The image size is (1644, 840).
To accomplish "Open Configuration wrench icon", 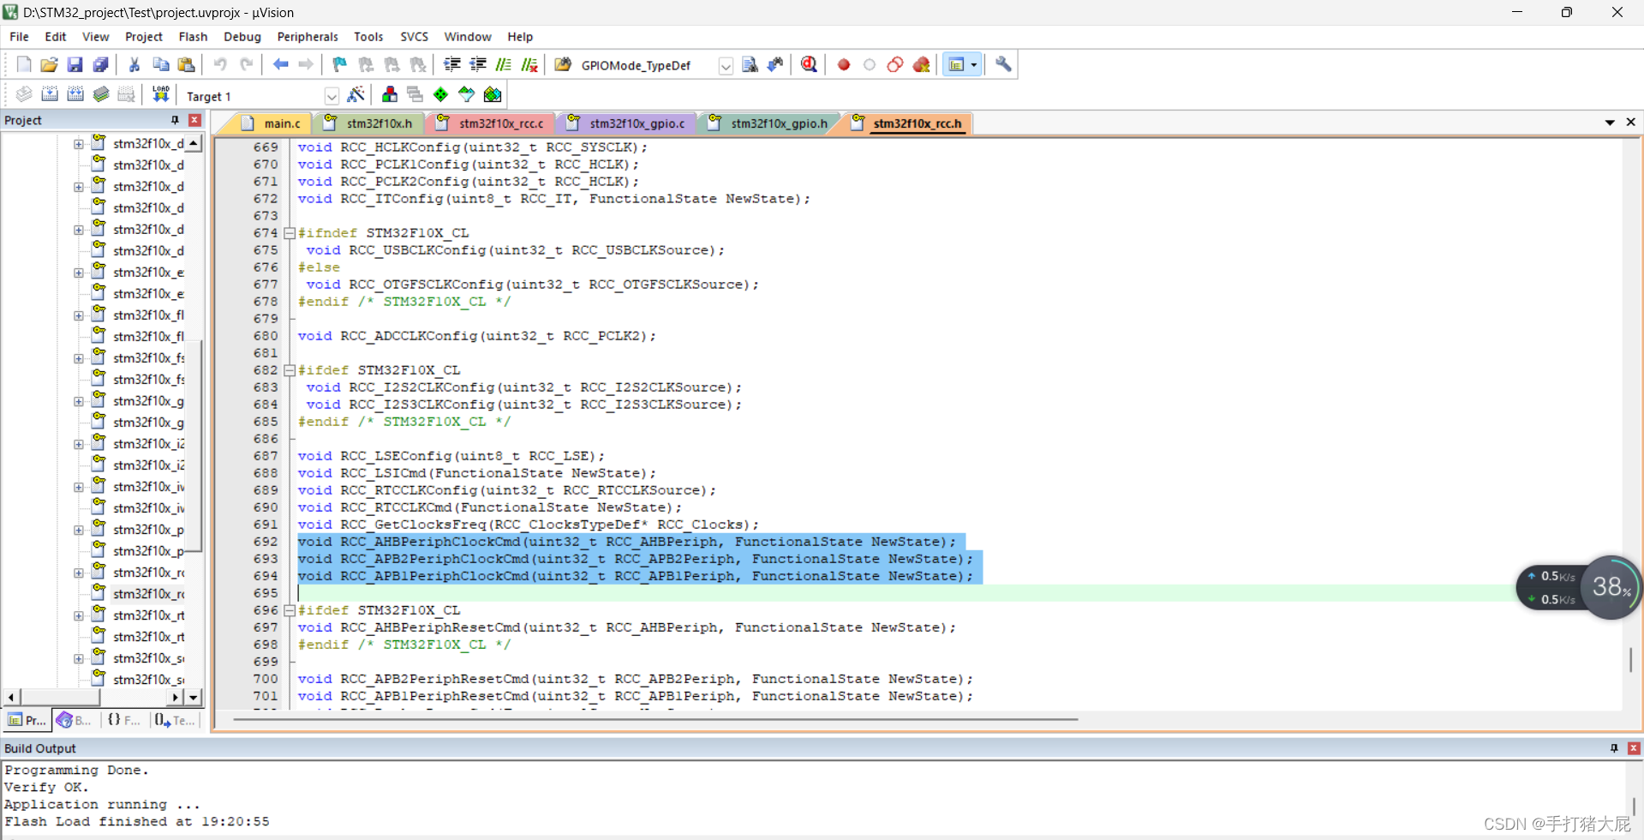I will [1003, 64].
